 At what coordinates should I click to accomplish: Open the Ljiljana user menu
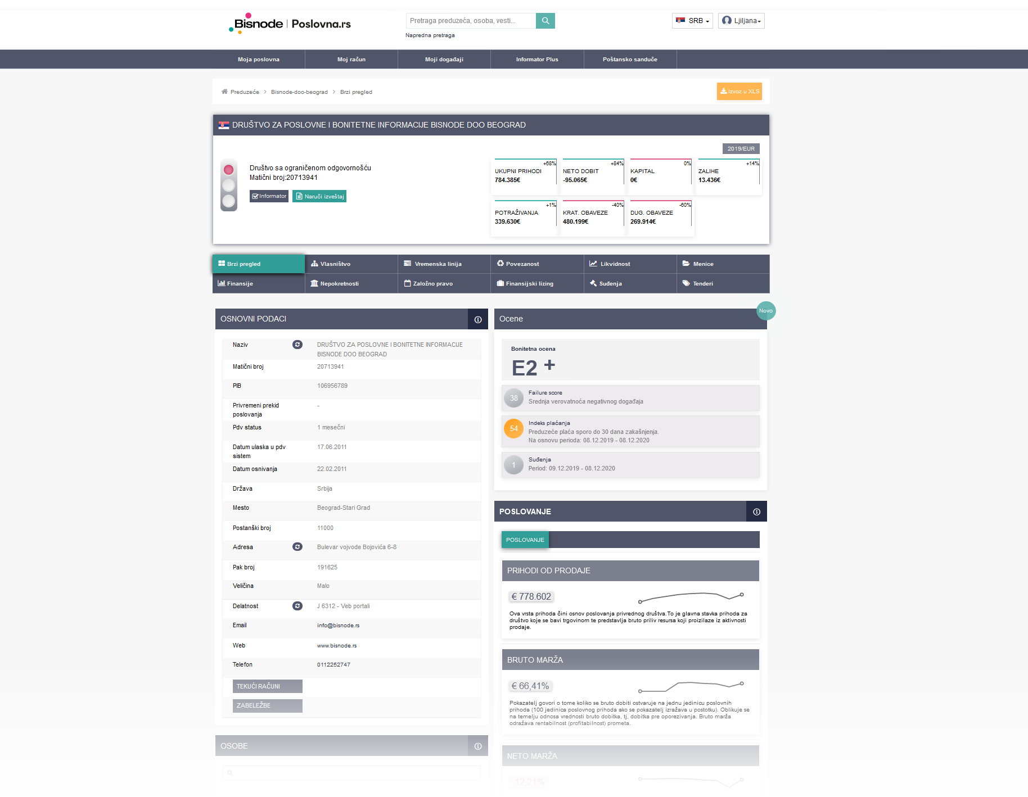click(x=741, y=21)
